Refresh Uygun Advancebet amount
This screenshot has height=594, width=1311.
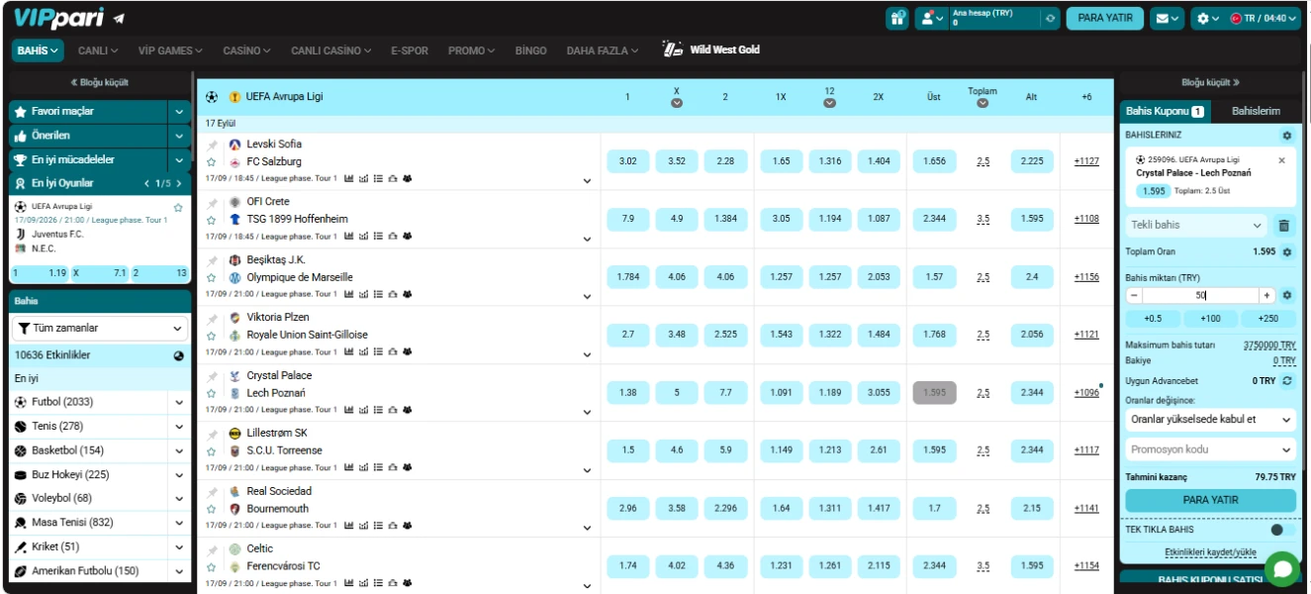click(x=1286, y=380)
